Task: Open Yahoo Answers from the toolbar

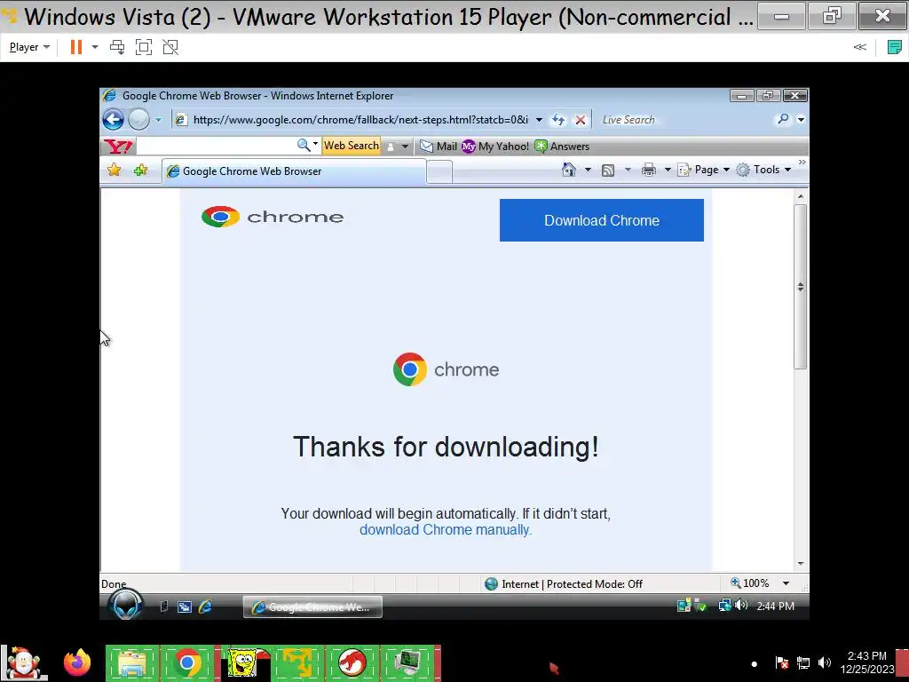Action: (x=562, y=147)
